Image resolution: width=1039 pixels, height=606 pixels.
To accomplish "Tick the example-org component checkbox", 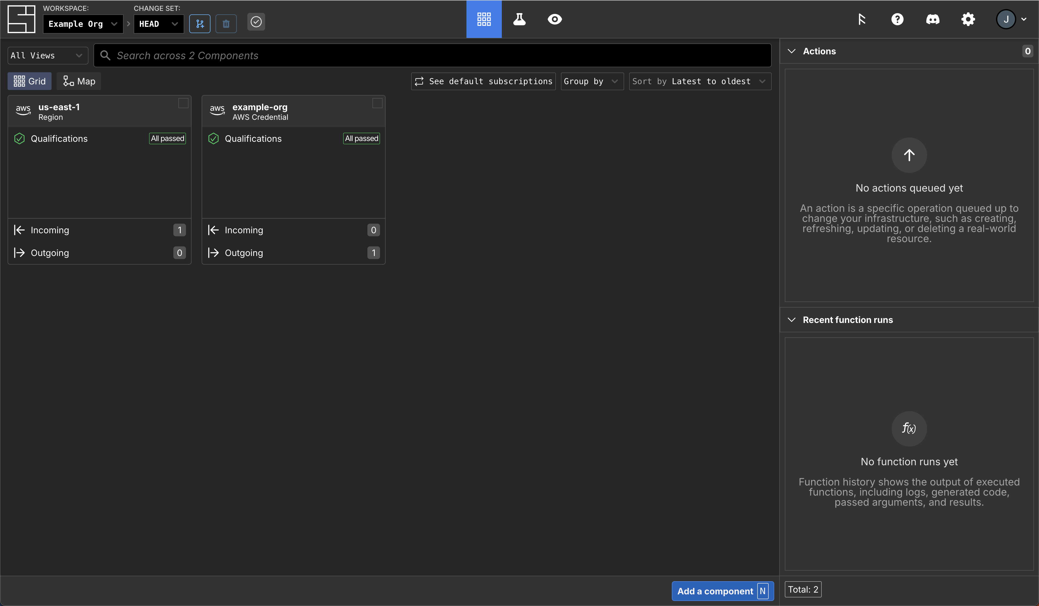I will coord(377,103).
